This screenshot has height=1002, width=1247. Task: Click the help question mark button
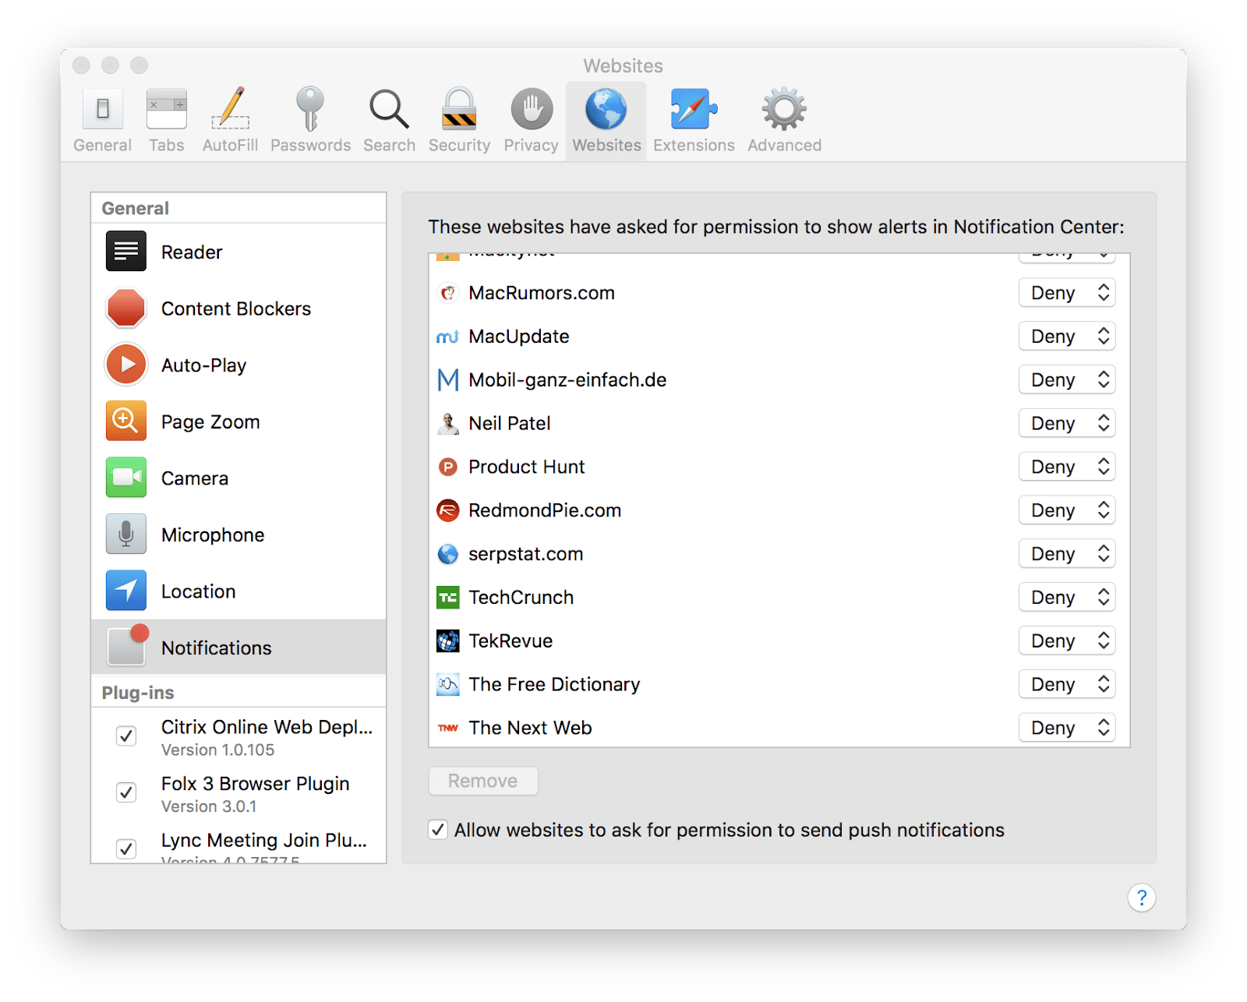pyautogui.click(x=1141, y=898)
